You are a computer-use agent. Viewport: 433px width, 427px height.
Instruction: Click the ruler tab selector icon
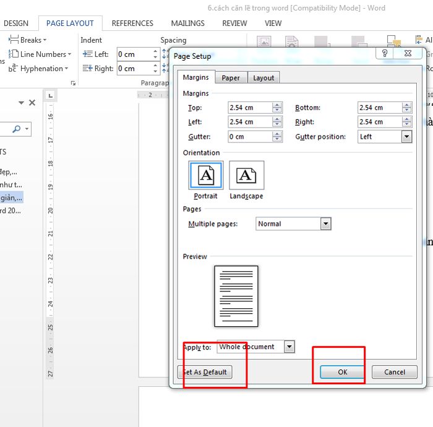coord(51,95)
